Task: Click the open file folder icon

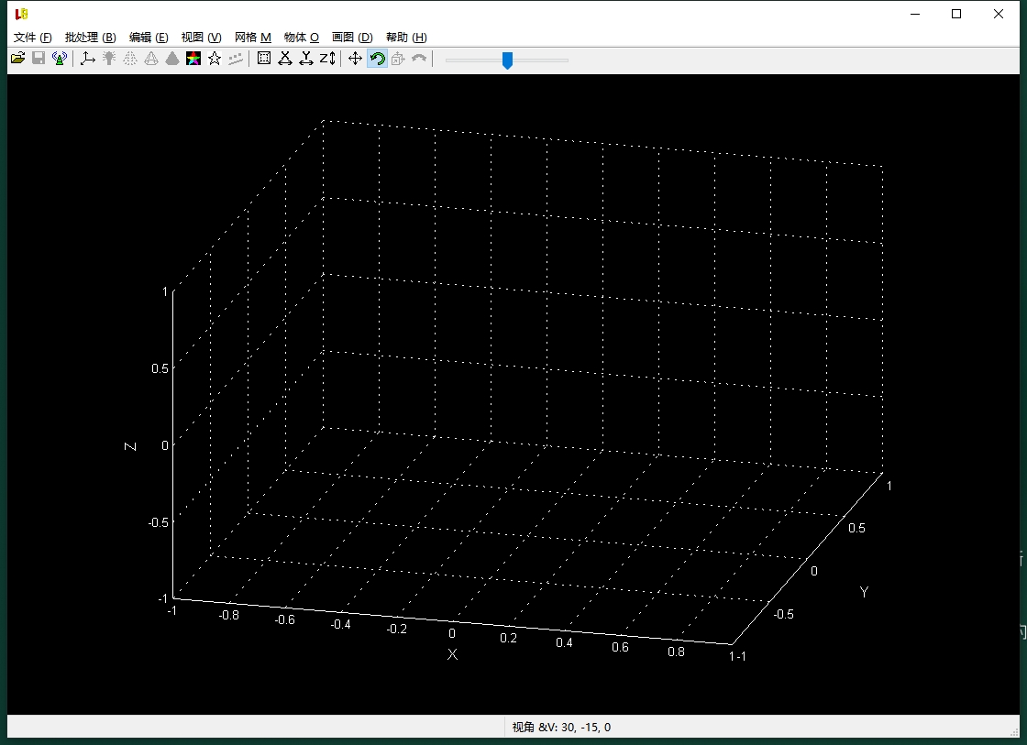Action: [x=17, y=59]
